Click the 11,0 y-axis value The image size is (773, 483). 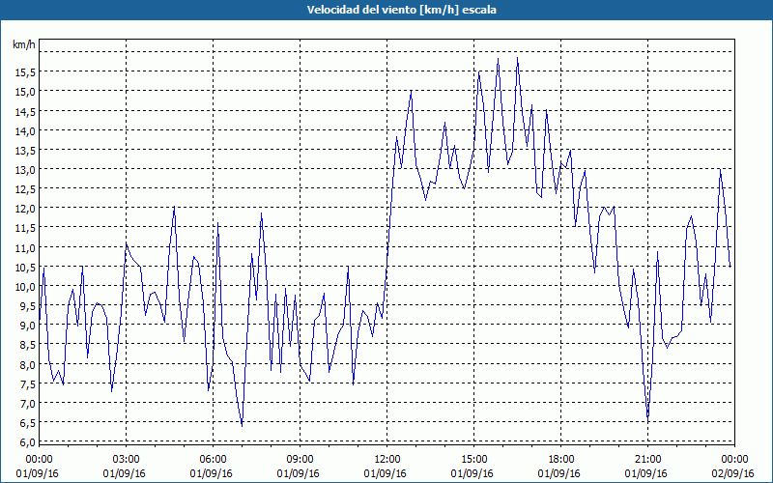[25, 247]
